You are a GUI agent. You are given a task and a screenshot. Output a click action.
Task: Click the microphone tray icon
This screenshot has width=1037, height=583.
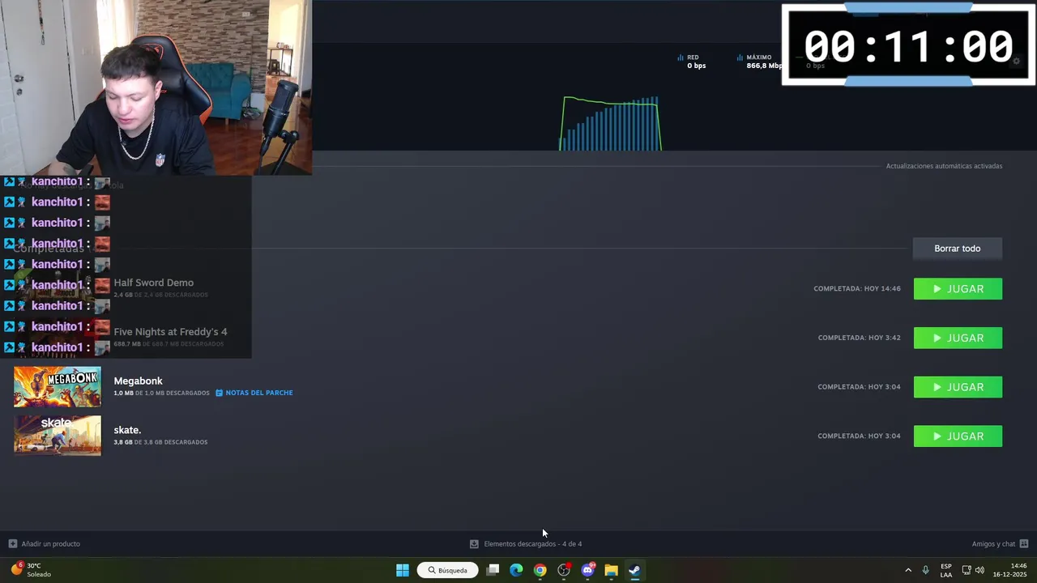(x=925, y=570)
